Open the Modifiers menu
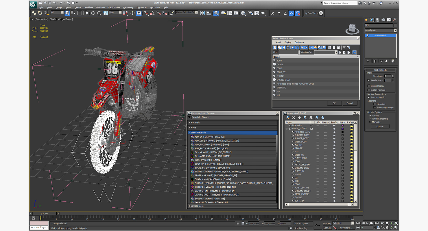This screenshot has width=428, height=231. tap(89, 8)
